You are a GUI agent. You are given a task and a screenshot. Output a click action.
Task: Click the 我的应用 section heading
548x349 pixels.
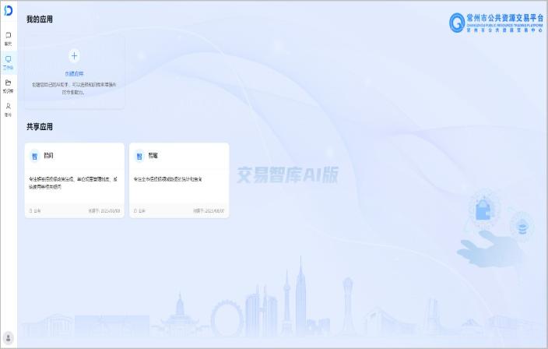[x=40, y=19]
